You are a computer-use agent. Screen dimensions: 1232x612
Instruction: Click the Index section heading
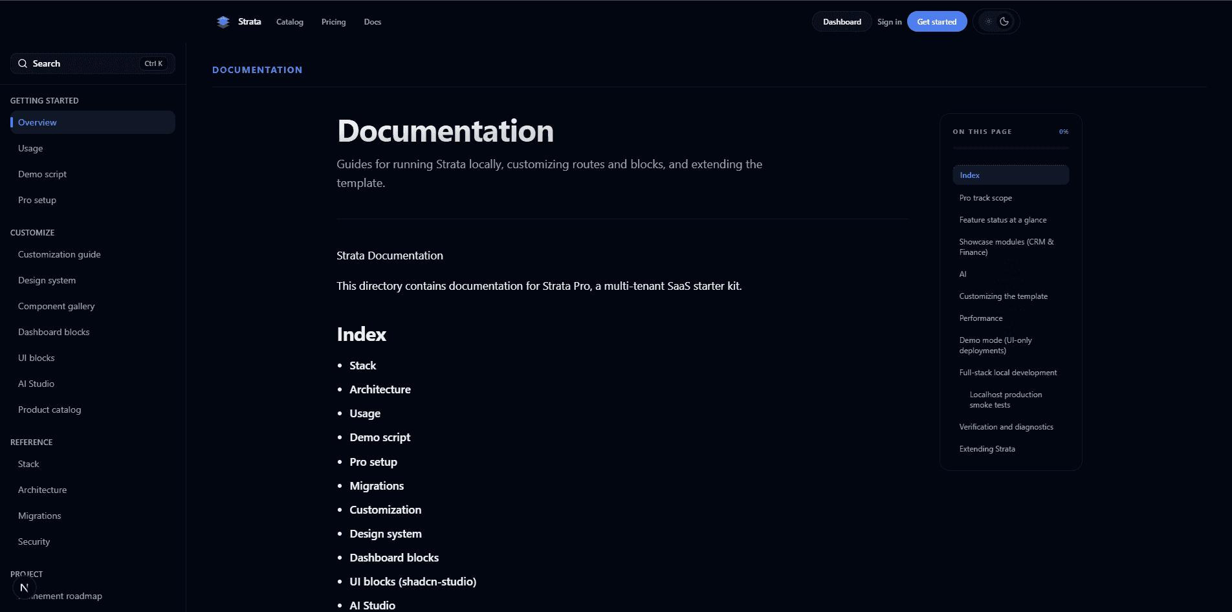pos(362,334)
